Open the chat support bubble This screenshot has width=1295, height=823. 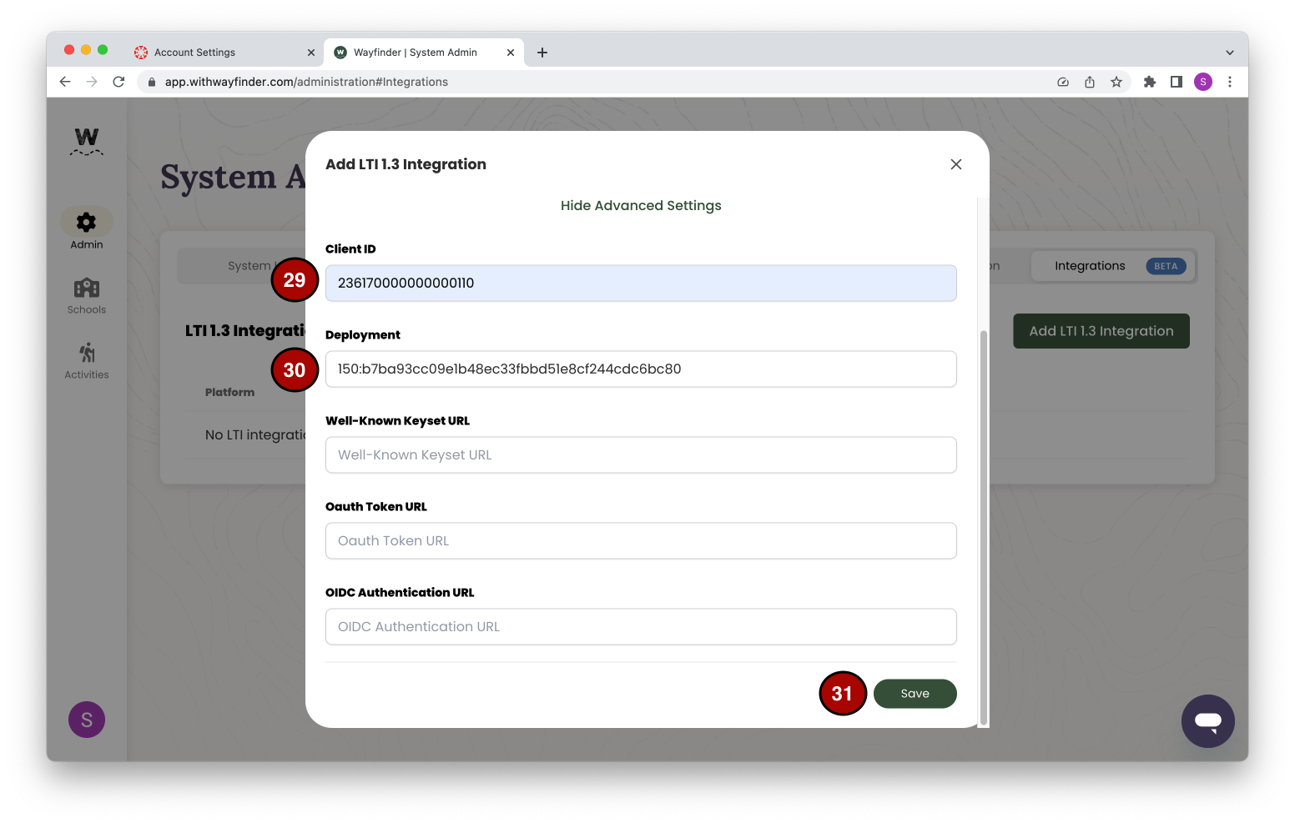pos(1207,721)
